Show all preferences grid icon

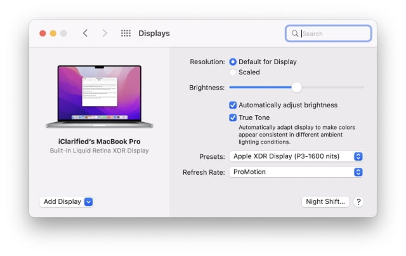(126, 33)
